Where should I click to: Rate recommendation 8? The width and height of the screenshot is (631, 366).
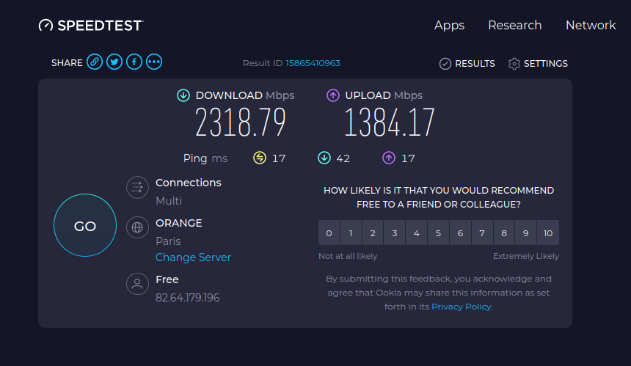(x=504, y=233)
